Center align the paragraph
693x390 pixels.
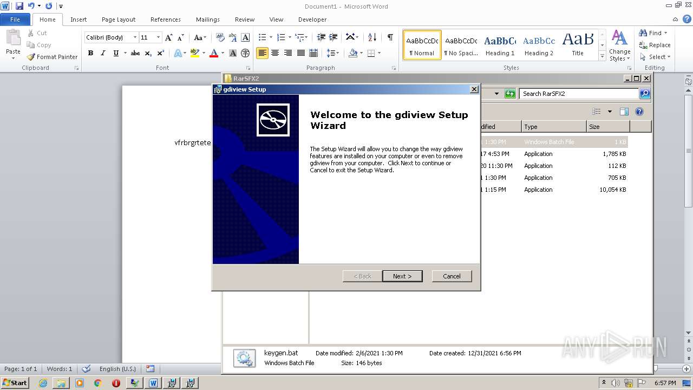pyautogui.click(x=275, y=53)
